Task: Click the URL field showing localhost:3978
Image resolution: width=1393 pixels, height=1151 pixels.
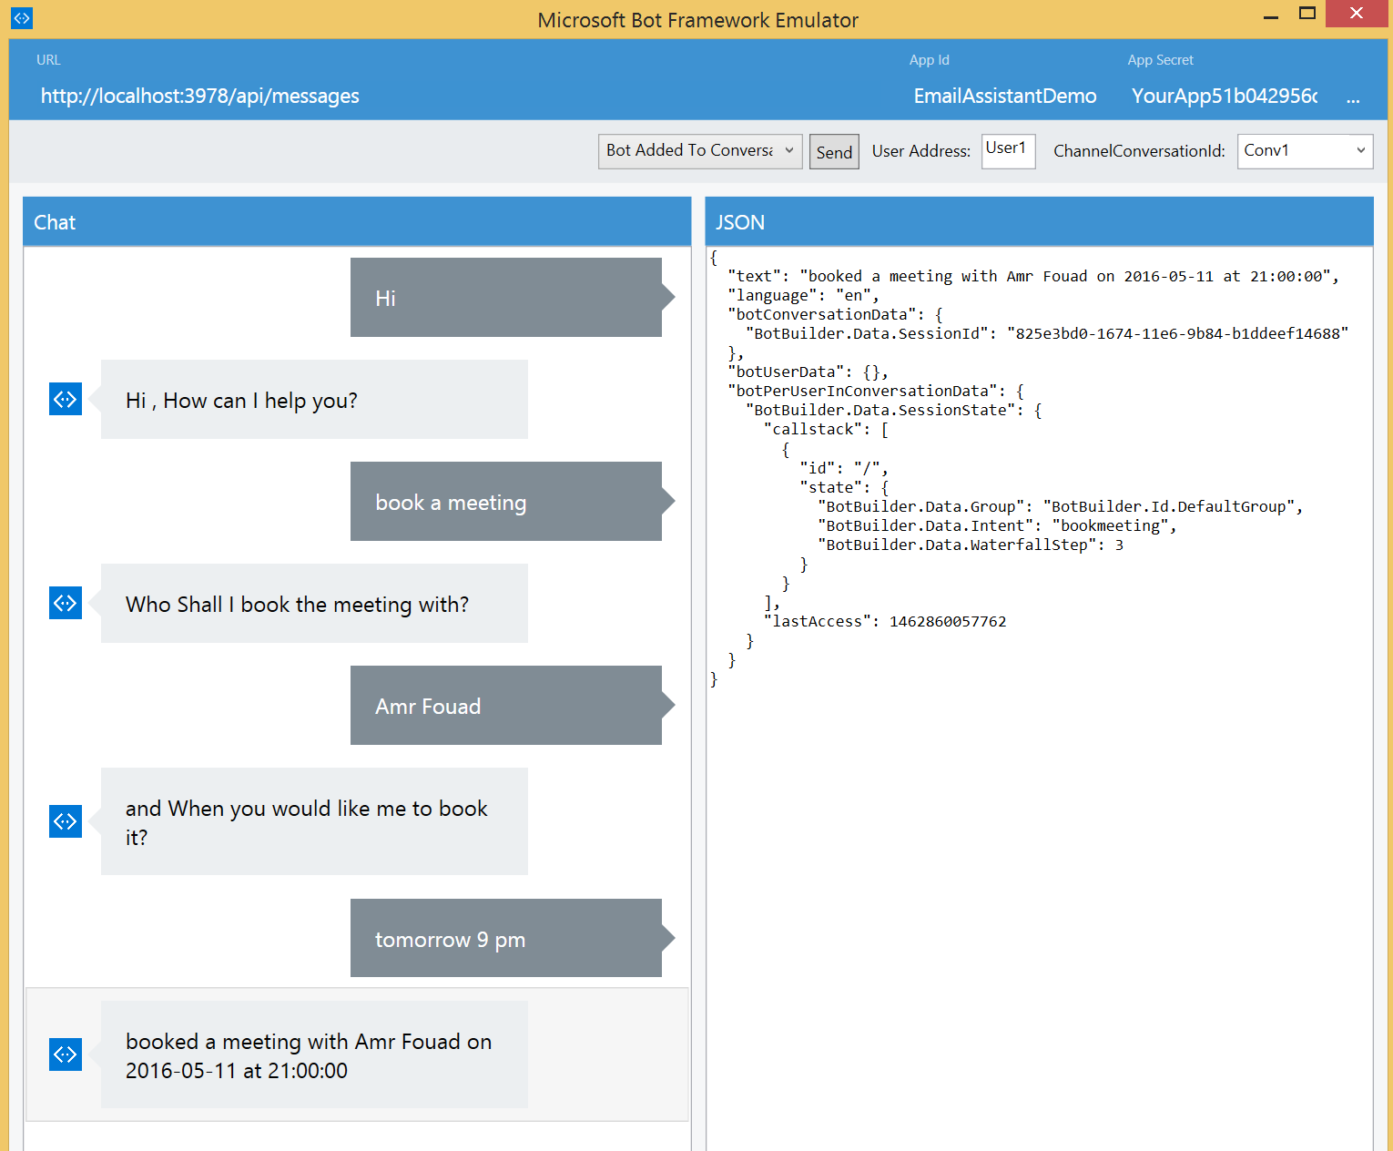Action: coord(199,96)
